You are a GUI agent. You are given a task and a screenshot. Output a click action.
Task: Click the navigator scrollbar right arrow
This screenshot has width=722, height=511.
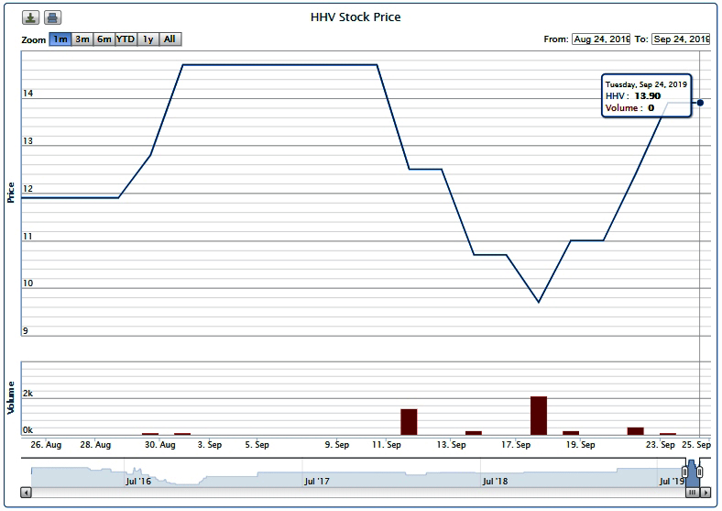coord(706,493)
